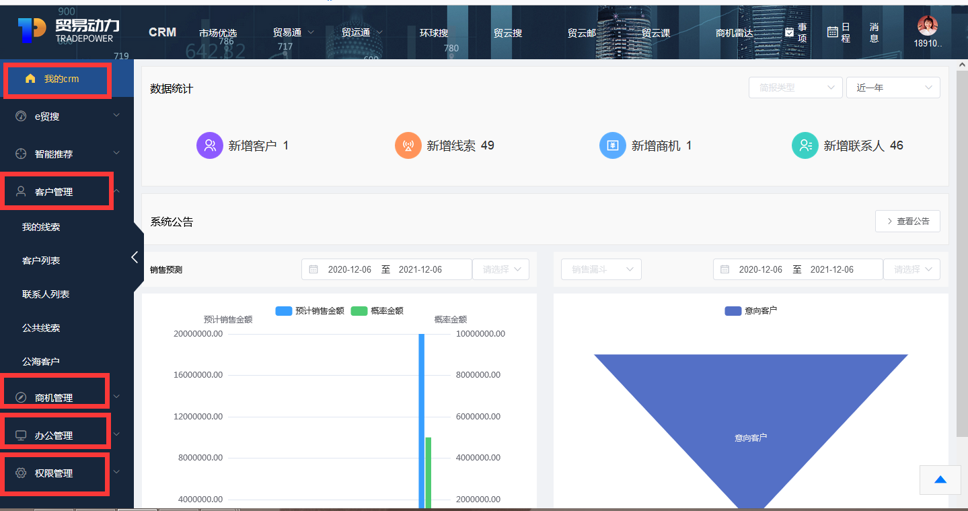The width and height of the screenshot is (968, 511).
Task: Go to 商机雷达 in top navigation
Action: click(x=735, y=33)
